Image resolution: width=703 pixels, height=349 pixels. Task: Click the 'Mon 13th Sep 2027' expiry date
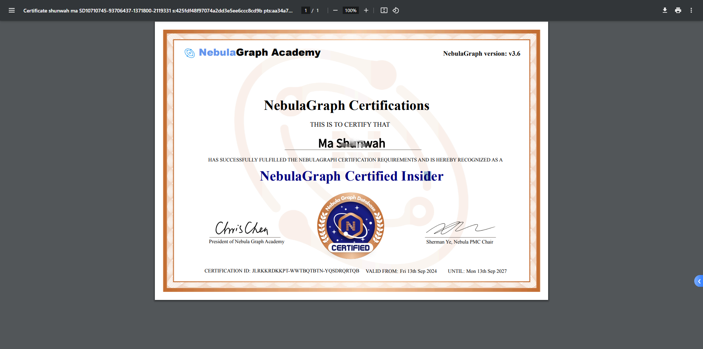[486, 271]
